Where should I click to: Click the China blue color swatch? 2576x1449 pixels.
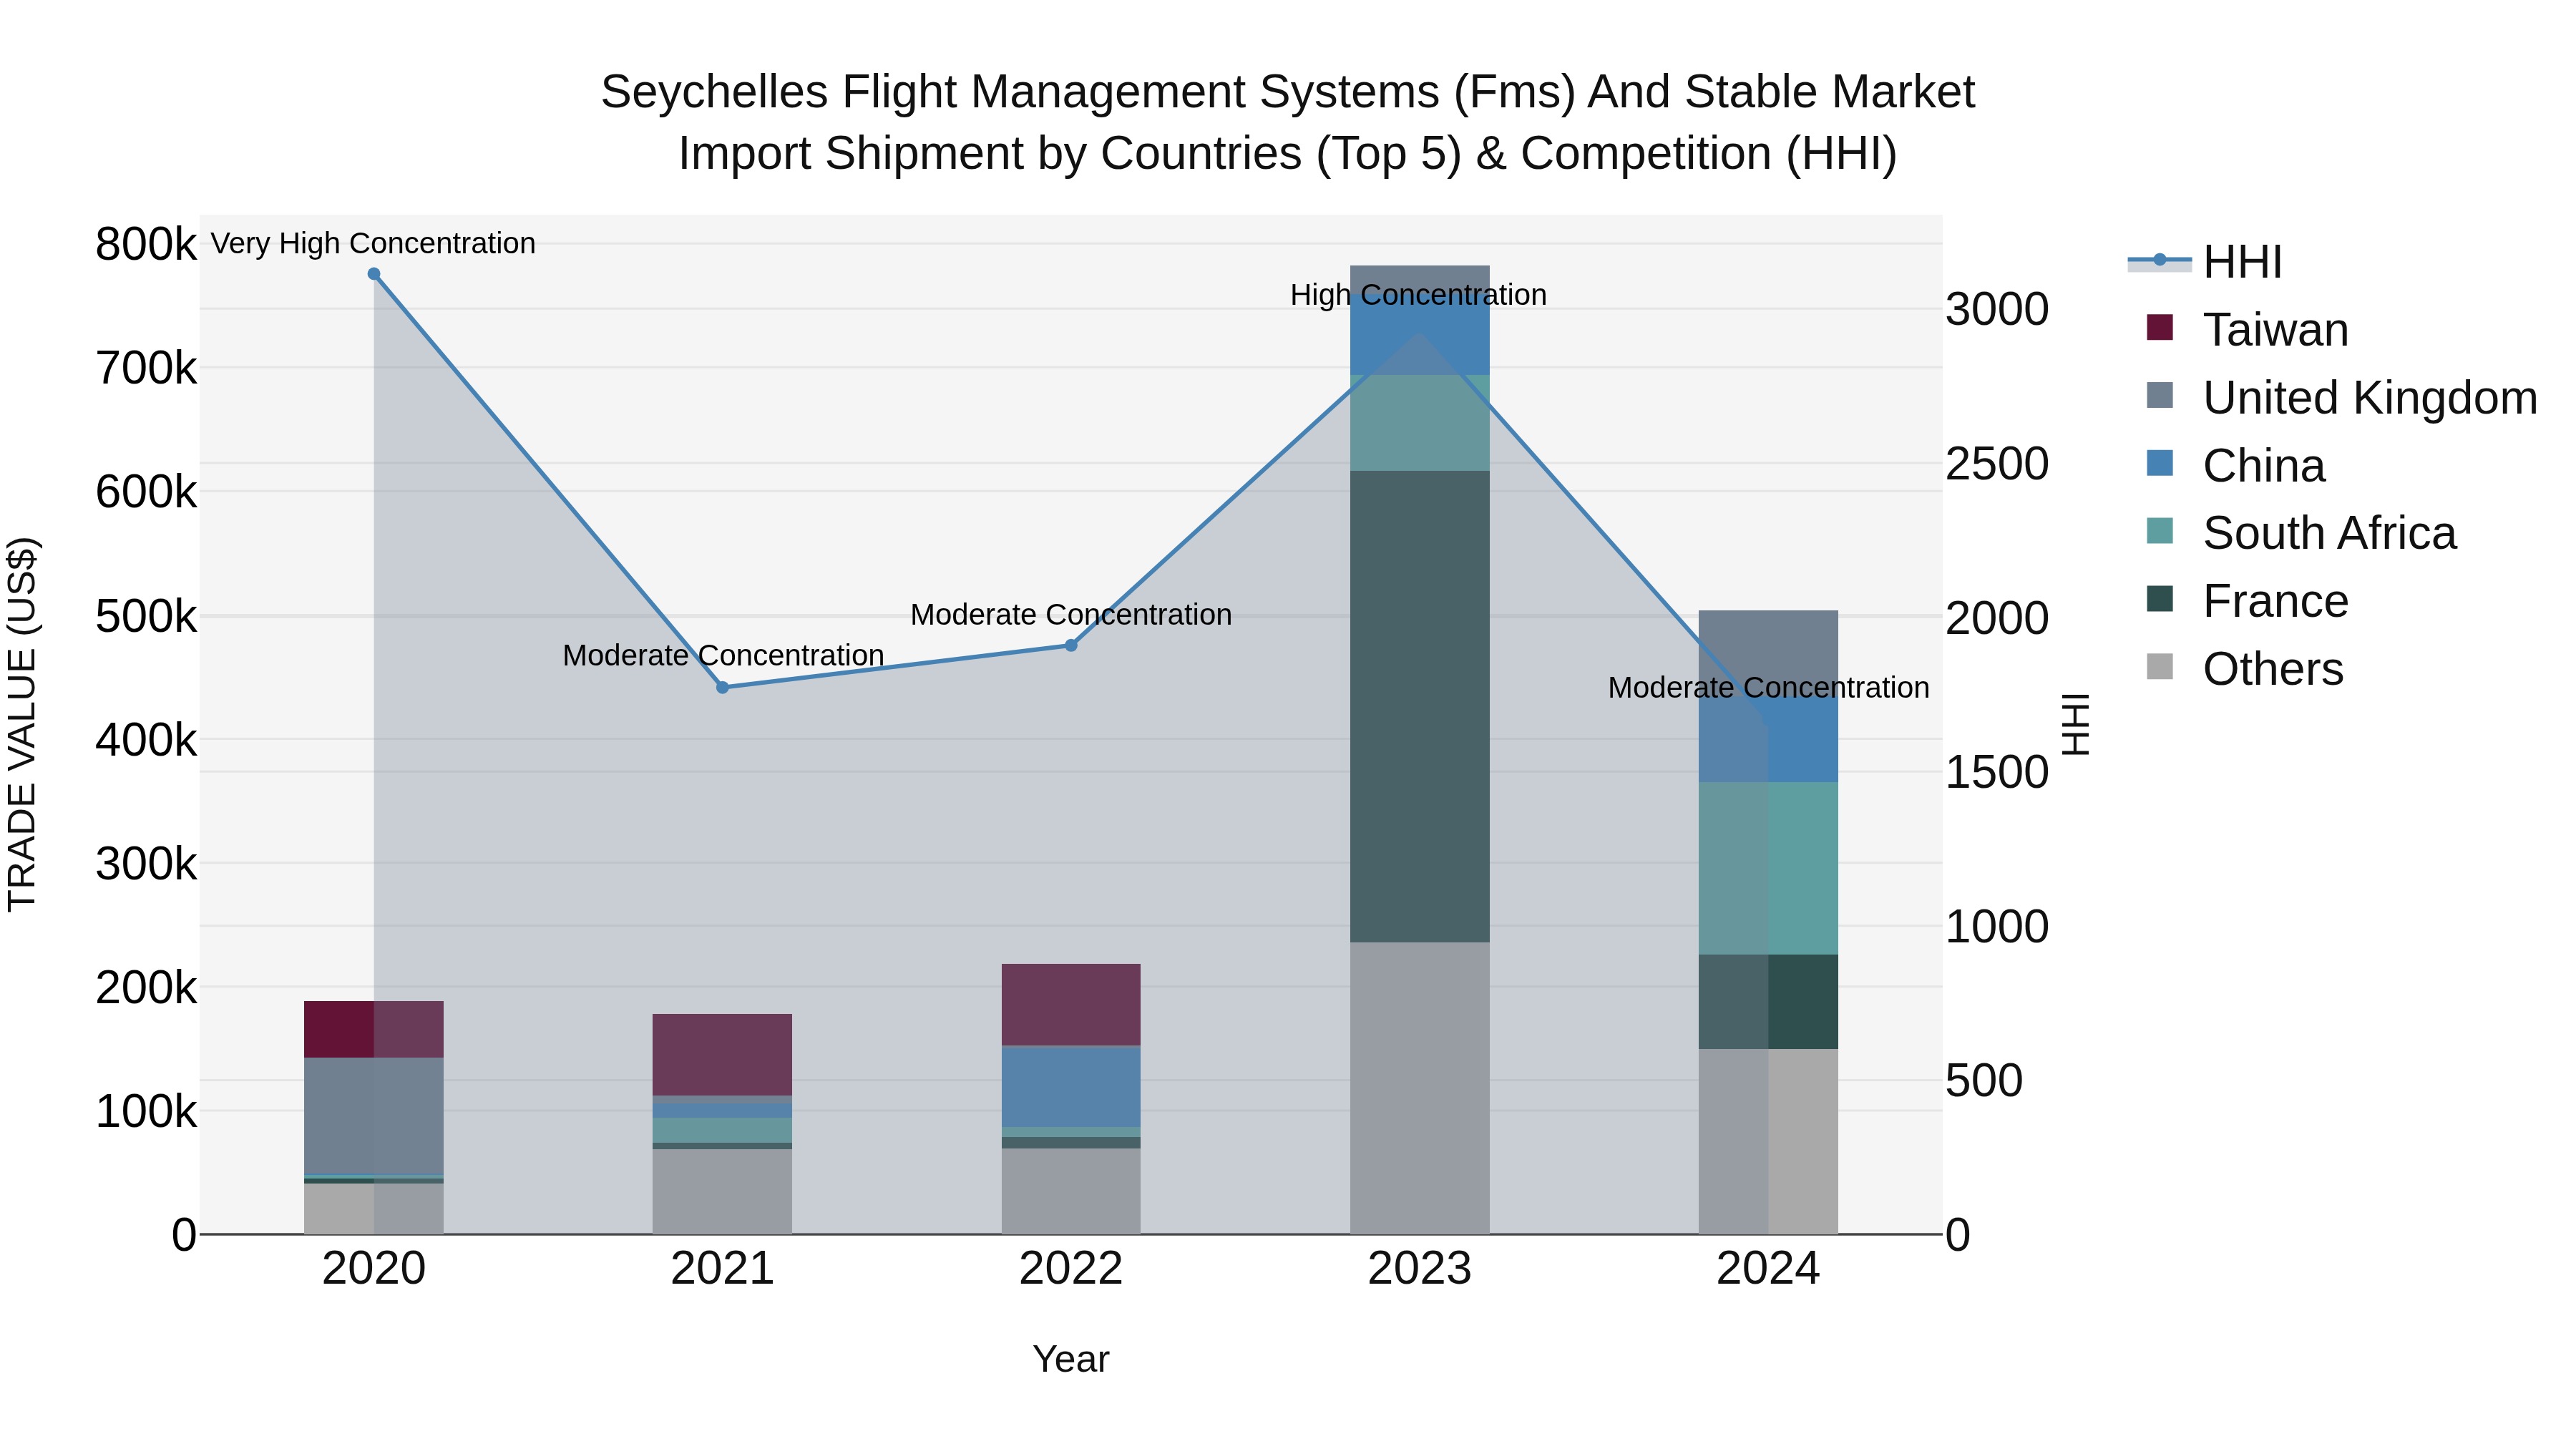pos(2160,463)
